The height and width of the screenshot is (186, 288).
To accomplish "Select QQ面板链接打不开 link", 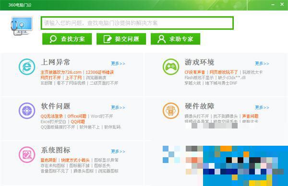I will coord(58,127).
